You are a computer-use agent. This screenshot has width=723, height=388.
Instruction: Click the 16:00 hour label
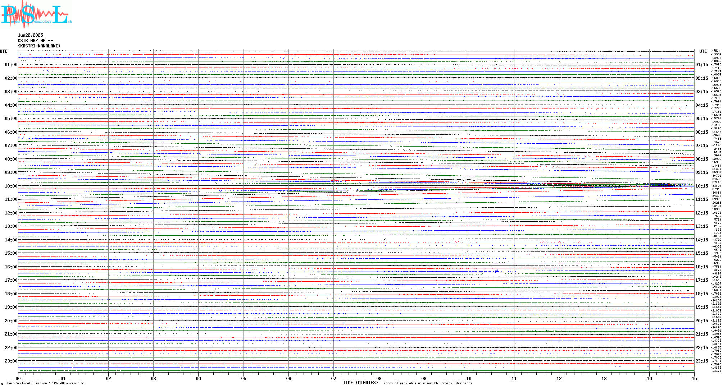[11, 267]
